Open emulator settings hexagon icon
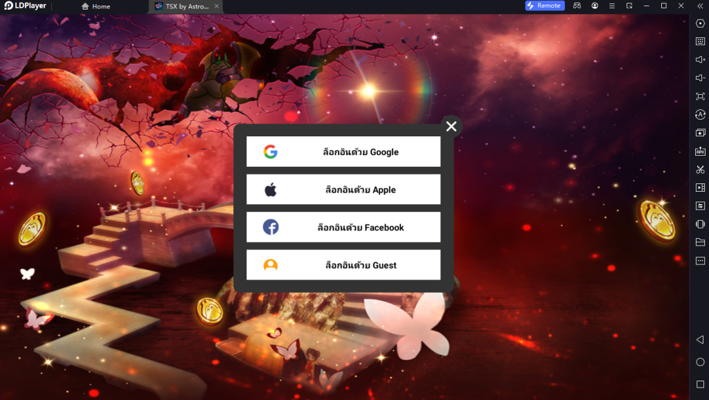Screen dimensions: 709x400 click(x=700, y=23)
